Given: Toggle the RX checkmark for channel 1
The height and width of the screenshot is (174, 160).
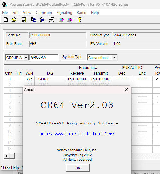Looking at the screenshot, I should tap(157, 79).
